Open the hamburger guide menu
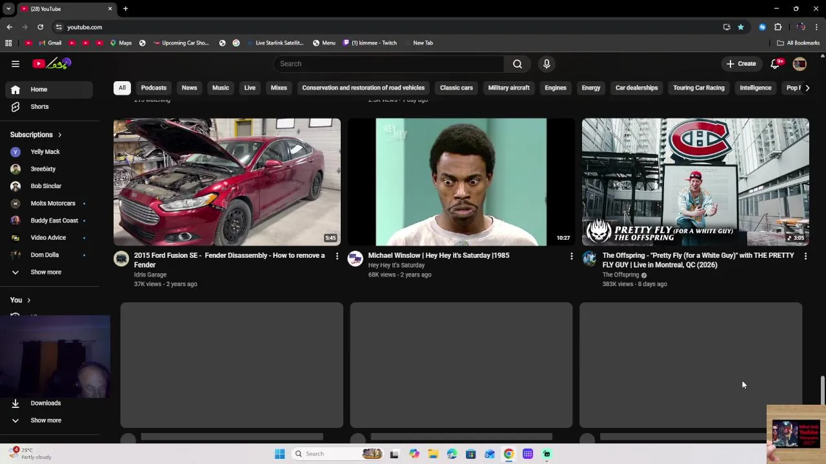The image size is (826, 464). click(x=15, y=64)
